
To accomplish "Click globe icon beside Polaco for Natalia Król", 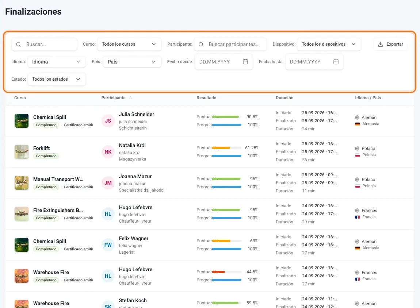I will [x=357, y=149].
